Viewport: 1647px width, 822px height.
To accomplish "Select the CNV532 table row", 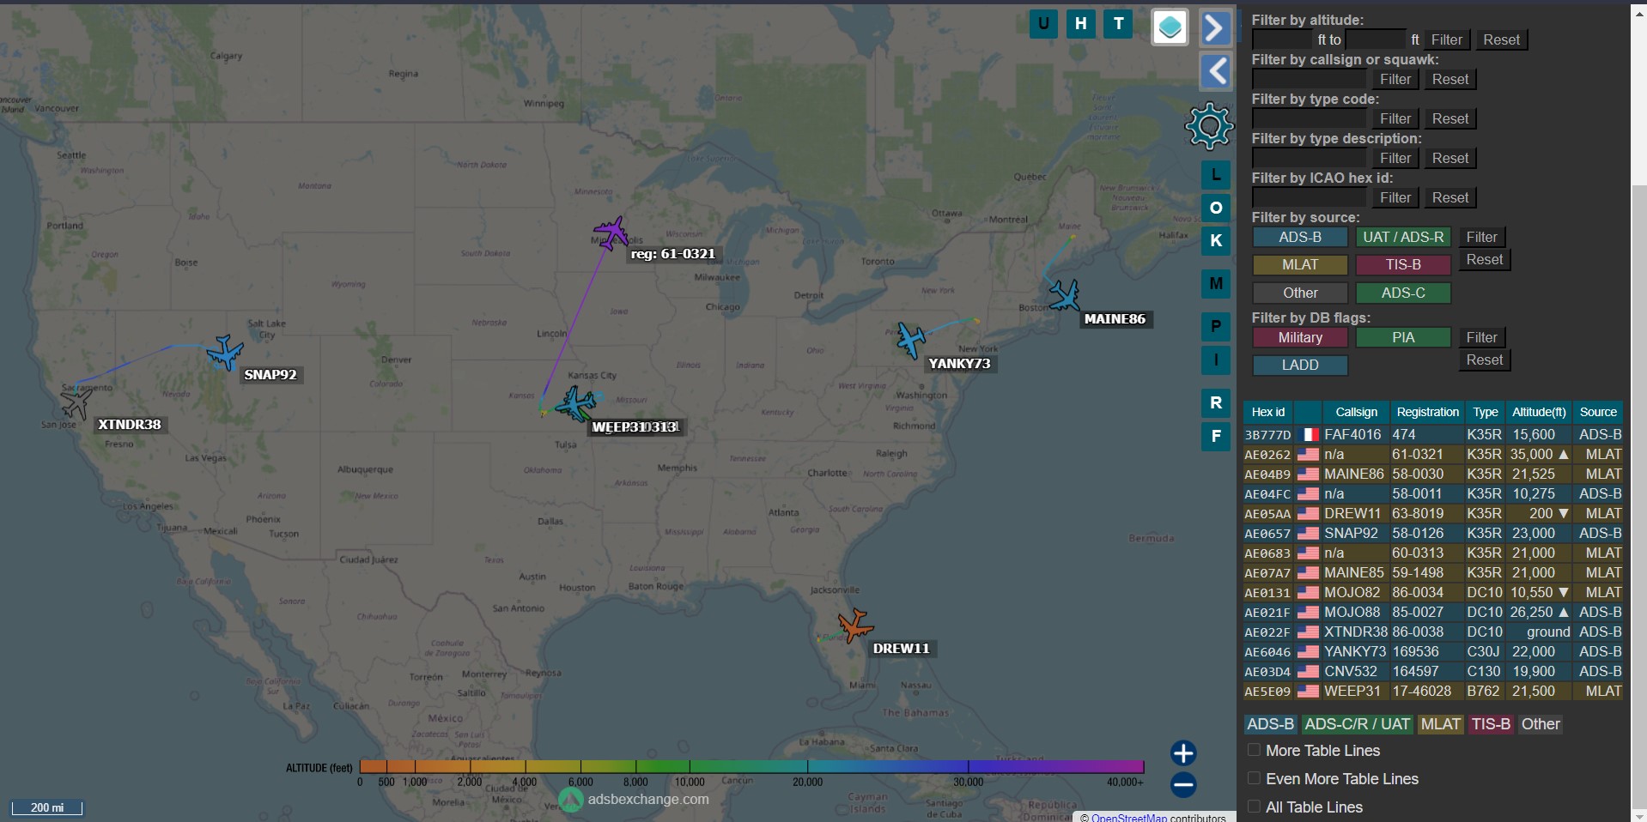I will (x=1432, y=672).
